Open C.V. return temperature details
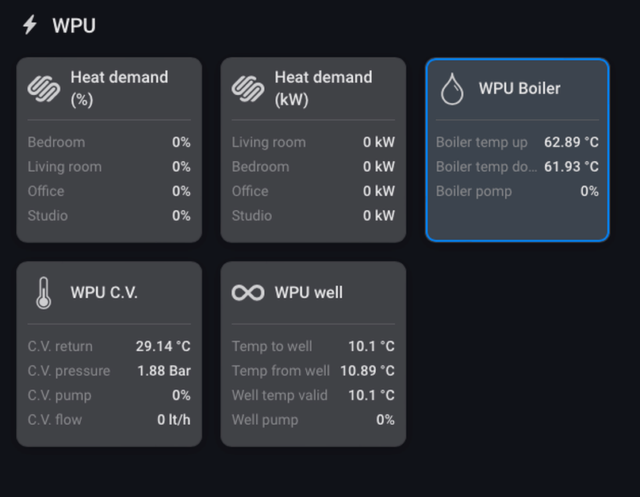 point(109,346)
